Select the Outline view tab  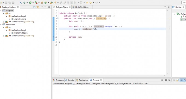click(x=178, y=7)
